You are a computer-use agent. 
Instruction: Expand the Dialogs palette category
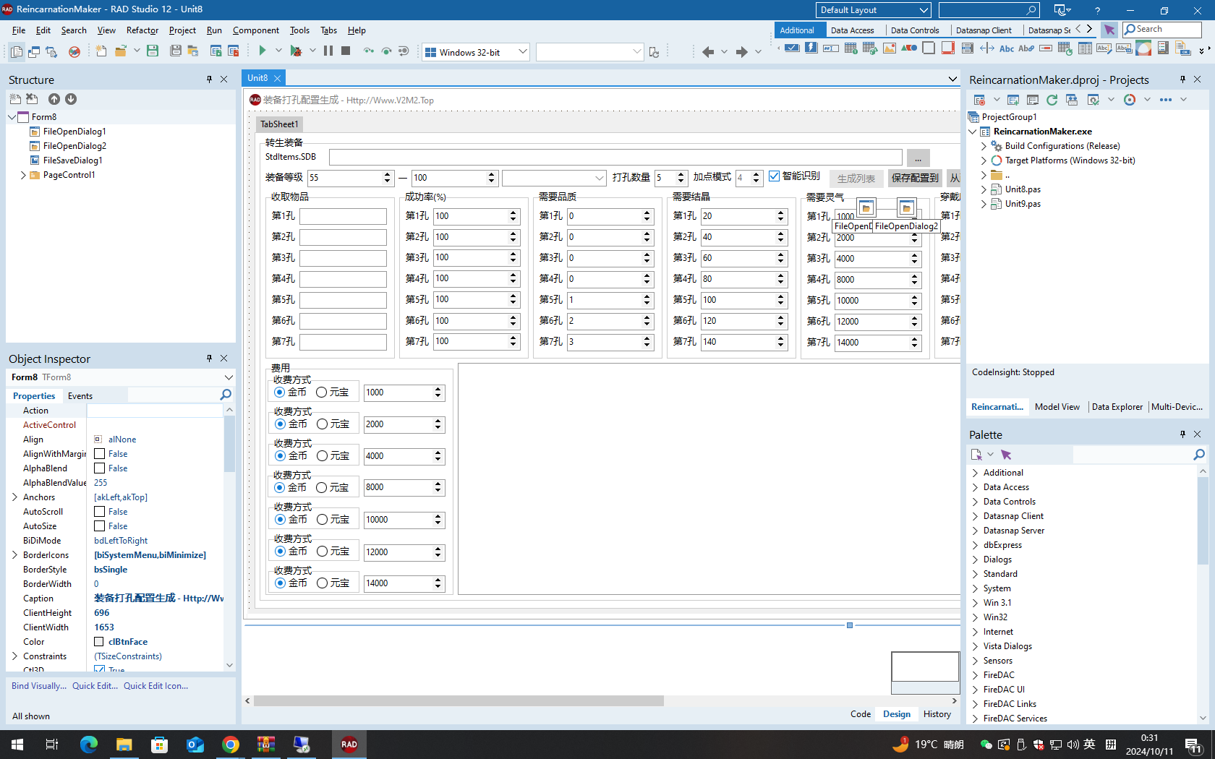click(975, 559)
